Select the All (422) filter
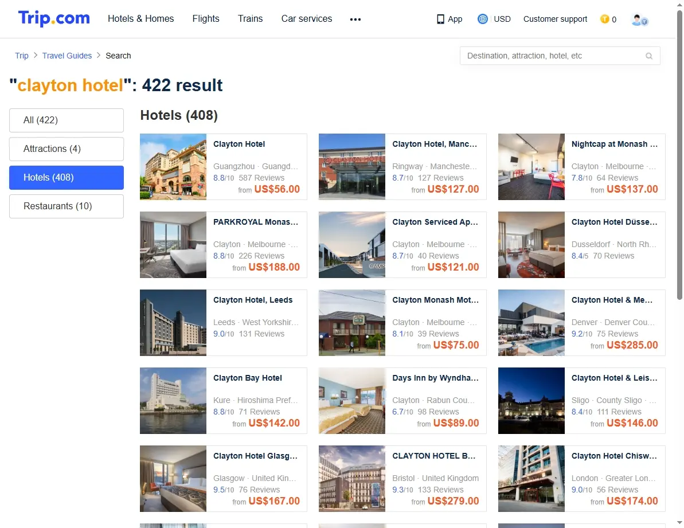This screenshot has width=684, height=528. pos(67,120)
